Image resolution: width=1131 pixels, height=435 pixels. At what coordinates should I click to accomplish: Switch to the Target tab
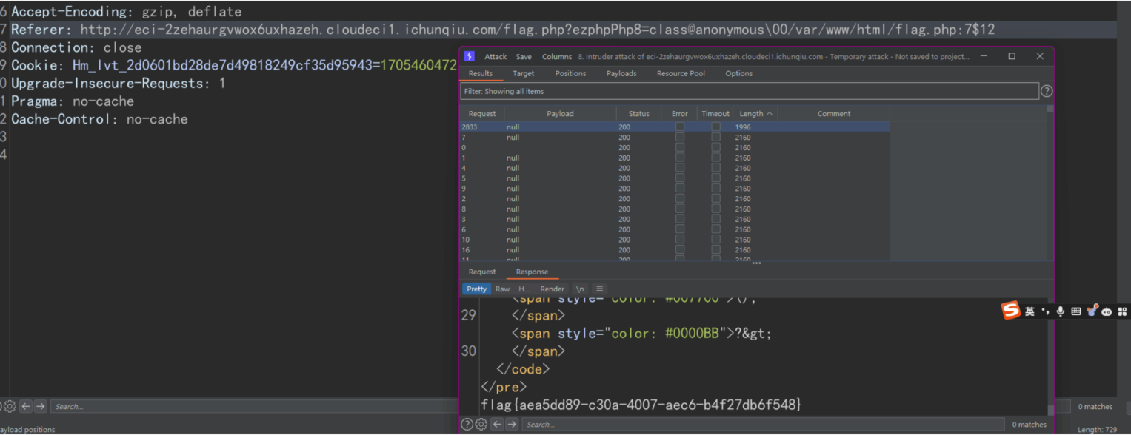523,73
